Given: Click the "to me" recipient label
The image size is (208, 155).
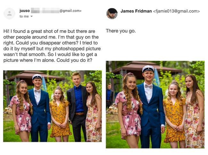Looking at the screenshot, I should tap(24, 16).
